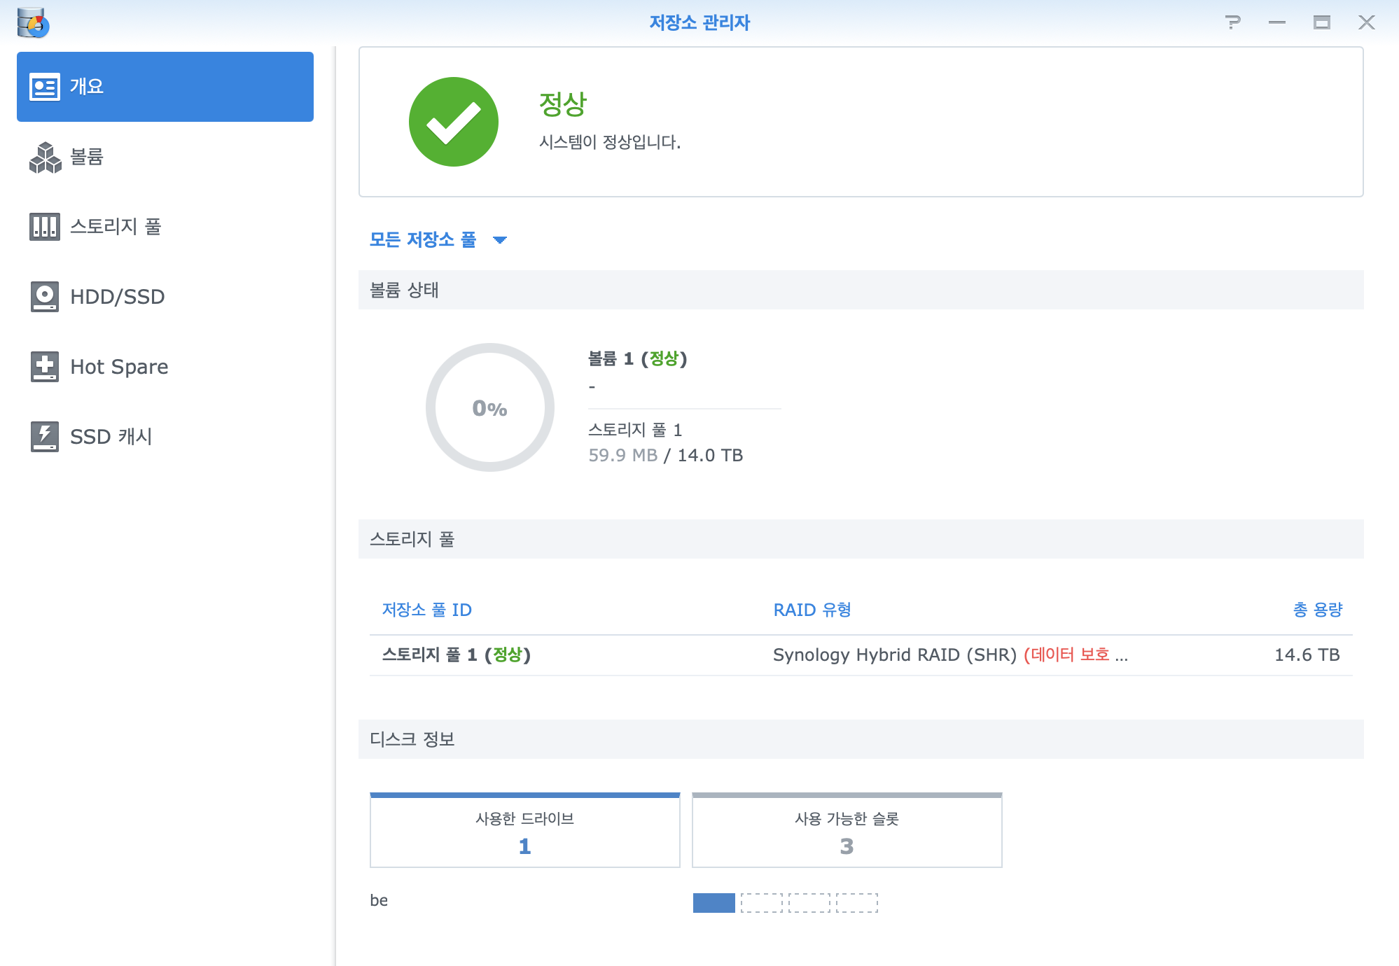Click the Hot Spare icon
Image resolution: width=1399 pixels, height=966 pixels.
coord(45,367)
